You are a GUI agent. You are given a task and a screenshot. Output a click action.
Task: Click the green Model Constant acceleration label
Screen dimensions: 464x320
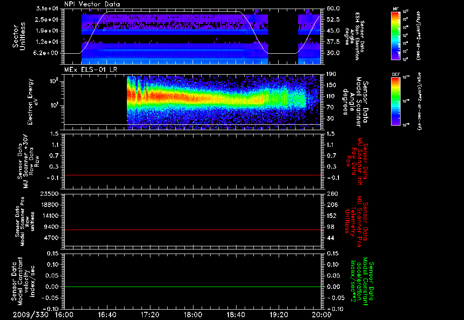(x=362, y=282)
